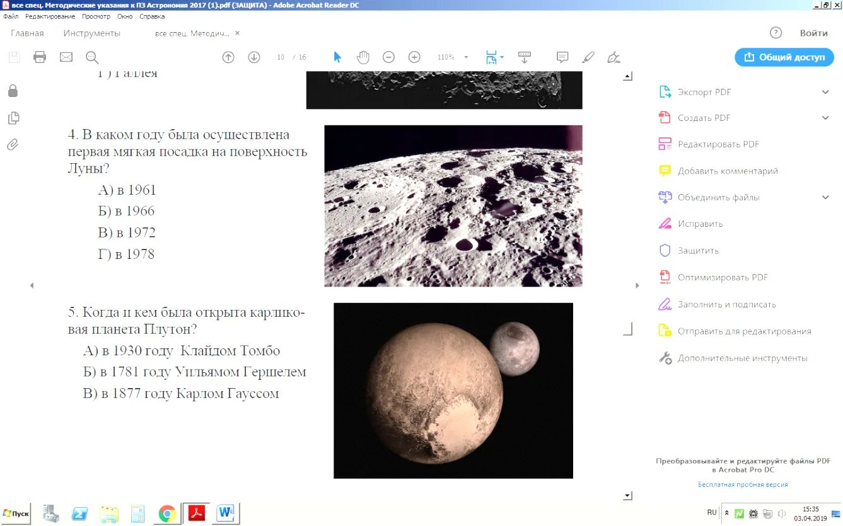Choose Отправить для редактирования tool
This screenshot has height=526, width=843.
[744, 331]
